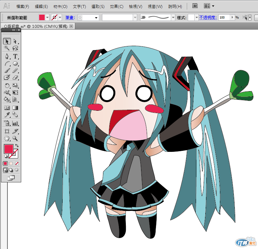258x249 pixels.
Task: Select the Symbol Sprayer tool
Action: pos(7,123)
